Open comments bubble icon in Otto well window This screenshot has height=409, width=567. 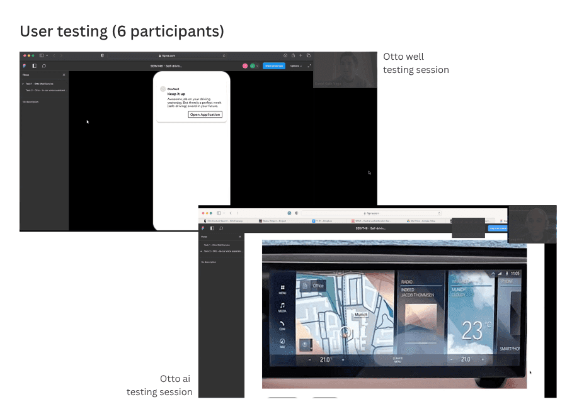point(44,66)
